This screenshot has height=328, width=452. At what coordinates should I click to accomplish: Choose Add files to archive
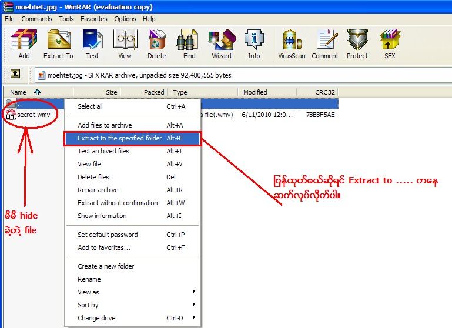point(133,125)
